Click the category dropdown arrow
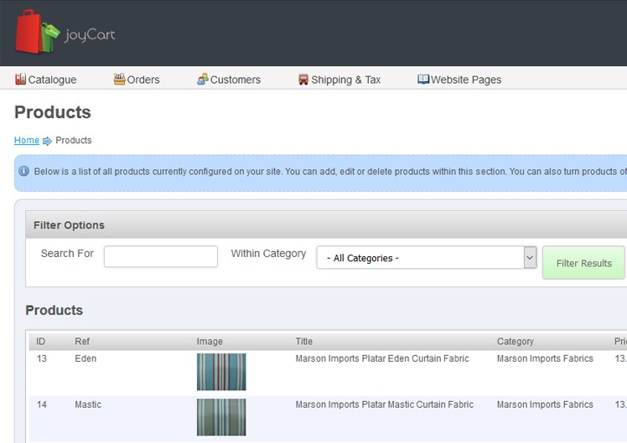Screen dimensions: 627x443 (x=530, y=258)
